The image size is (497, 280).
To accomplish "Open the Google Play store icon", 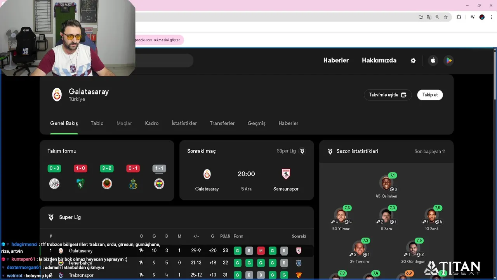I will pyautogui.click(x=449, y=60).
